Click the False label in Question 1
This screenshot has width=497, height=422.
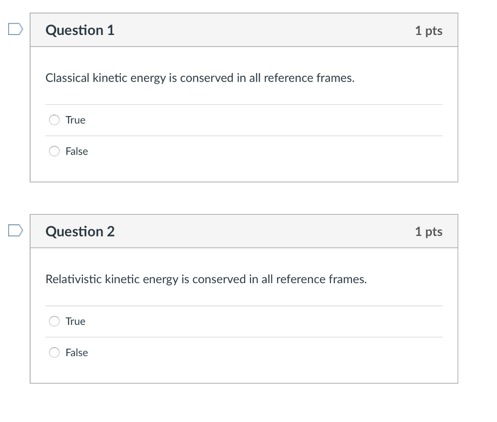pyautogui.click(x=77, y=151)
